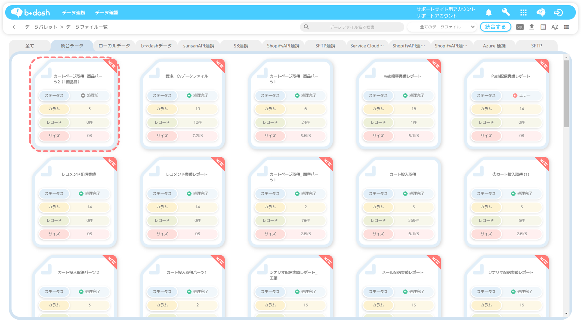
Task: Click the search magnifier icon
Action: pyautogui.click(x=306, y=27)
